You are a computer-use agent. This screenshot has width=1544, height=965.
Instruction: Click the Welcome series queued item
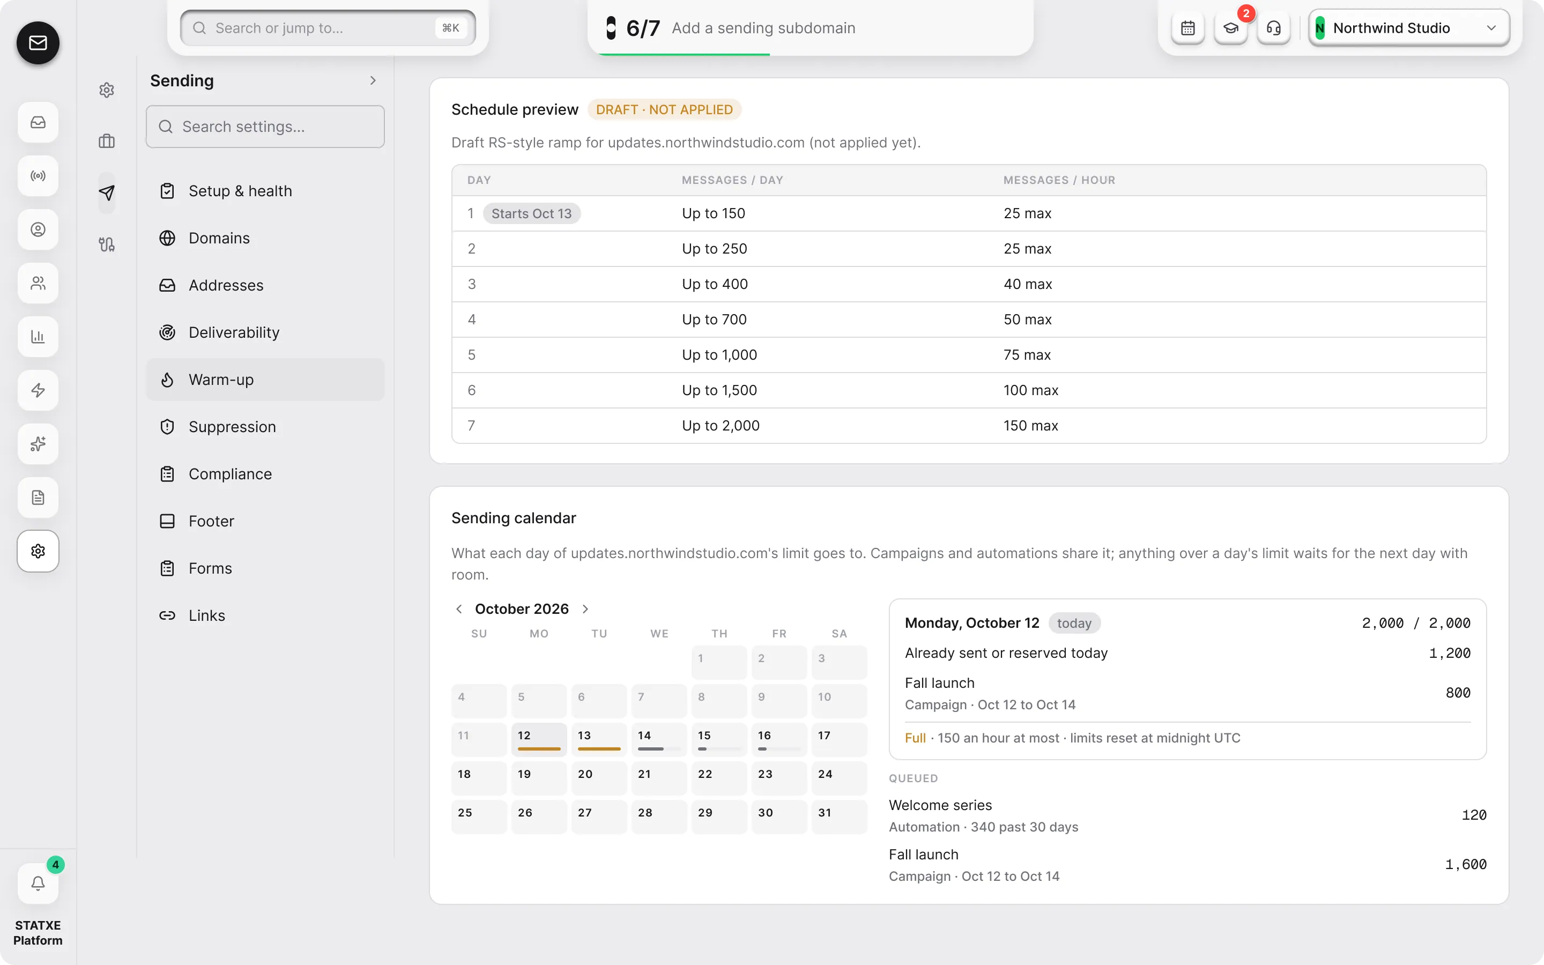[x=1187, y=815]
